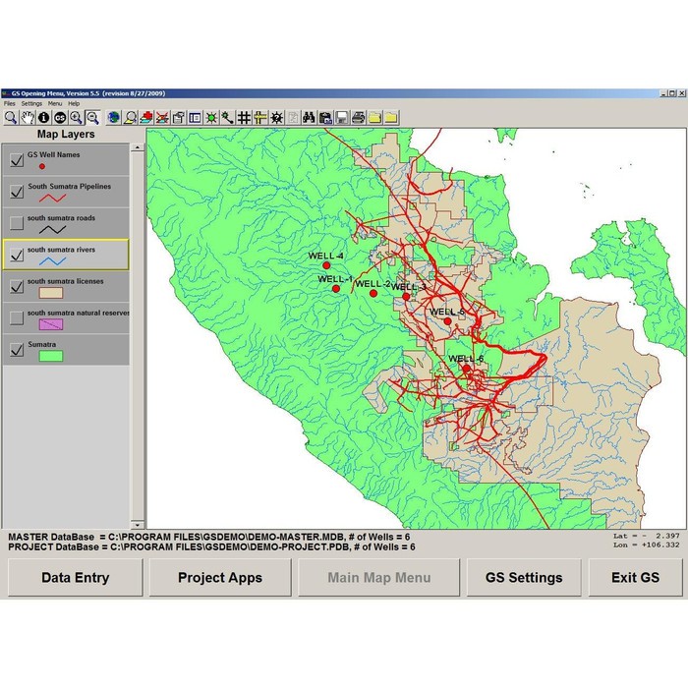Click the Data Entry button
Screen dimensions: 688x688
click(x=76, y=578)
